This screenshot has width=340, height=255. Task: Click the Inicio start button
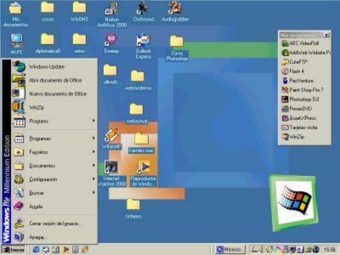pyautogui.click(x=13, y=249)
